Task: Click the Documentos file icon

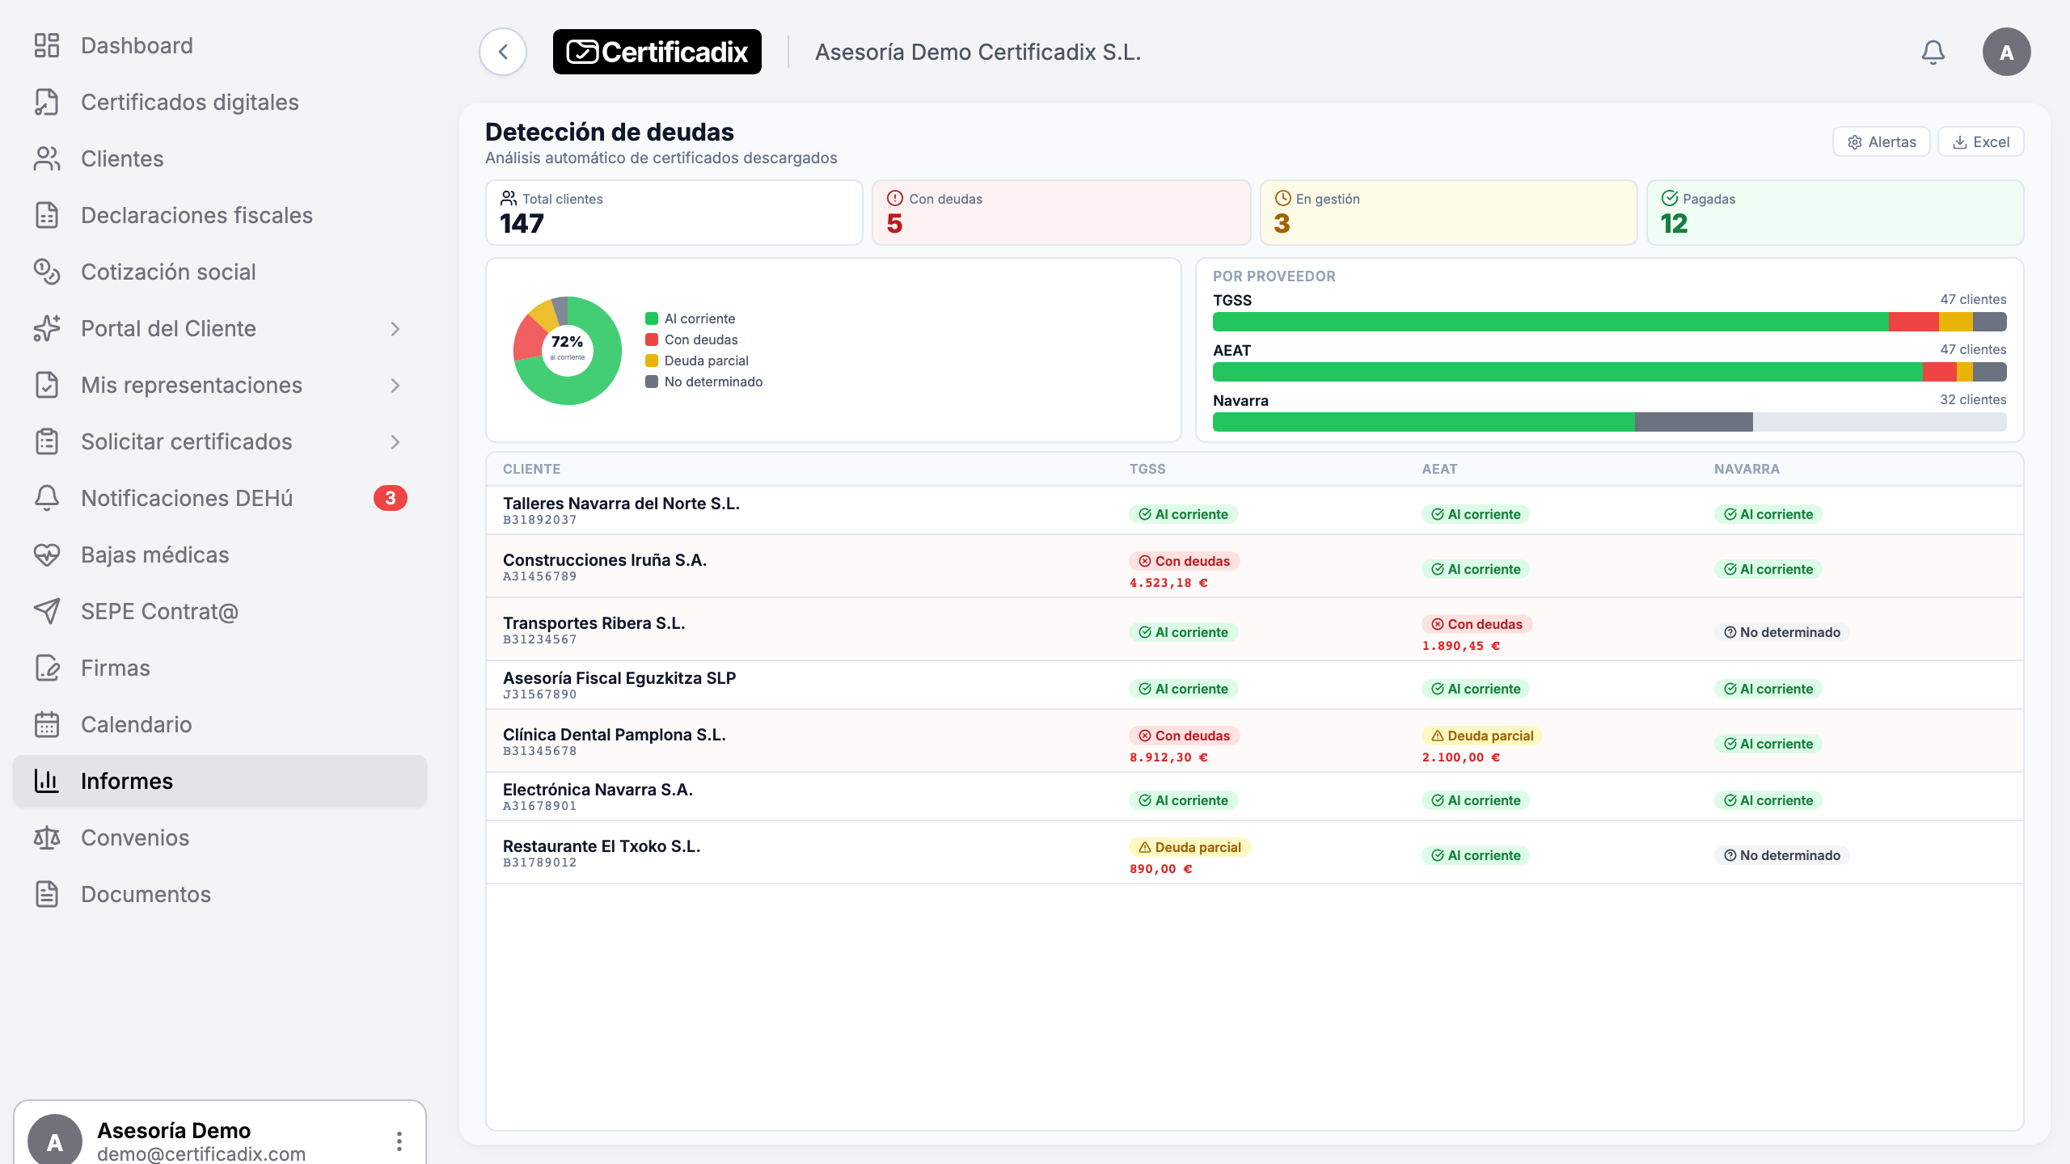Action: click(47, 894)
